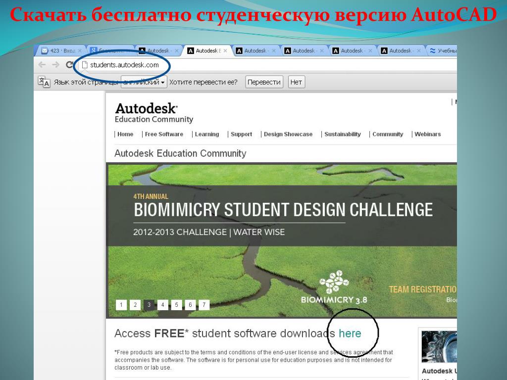
Task: Go to banner slide 7
Action: click(204, 305)
